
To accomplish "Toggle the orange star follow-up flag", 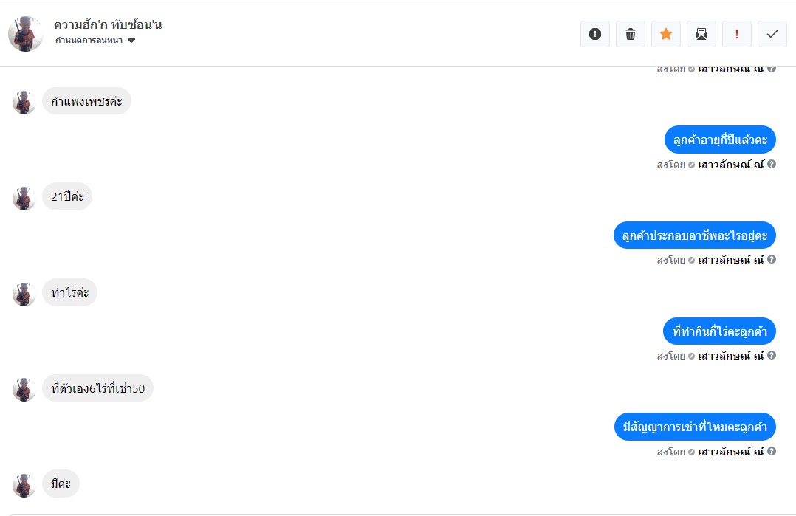I will click(666, 34).
